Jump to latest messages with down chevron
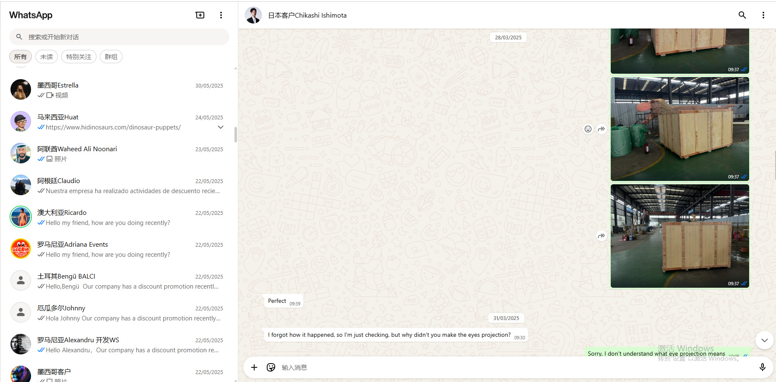 [x=764, y=340]
